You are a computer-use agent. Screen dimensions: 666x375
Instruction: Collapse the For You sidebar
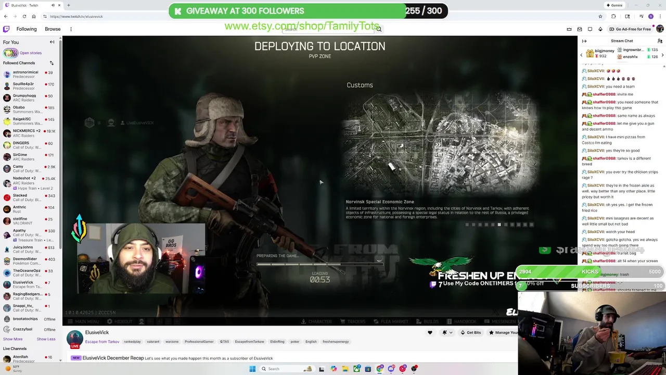click(x=52, y=42)
